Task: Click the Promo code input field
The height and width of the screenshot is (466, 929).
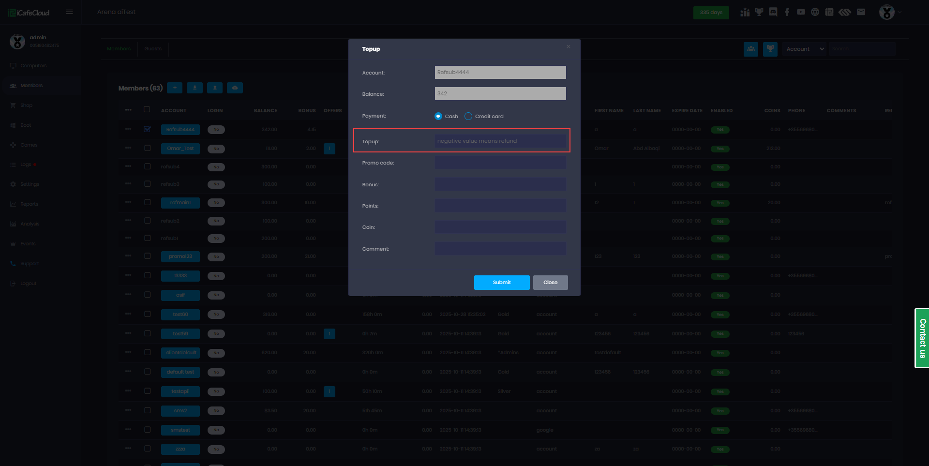Action: click(x=500, y=163)
